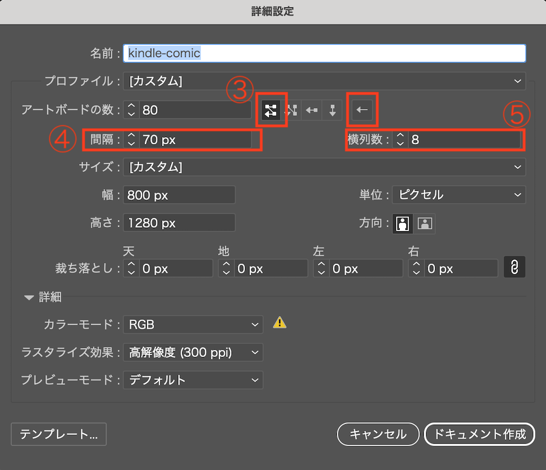Click the ドキュメント作成 button
546x470 pixels.
[479, 434]
